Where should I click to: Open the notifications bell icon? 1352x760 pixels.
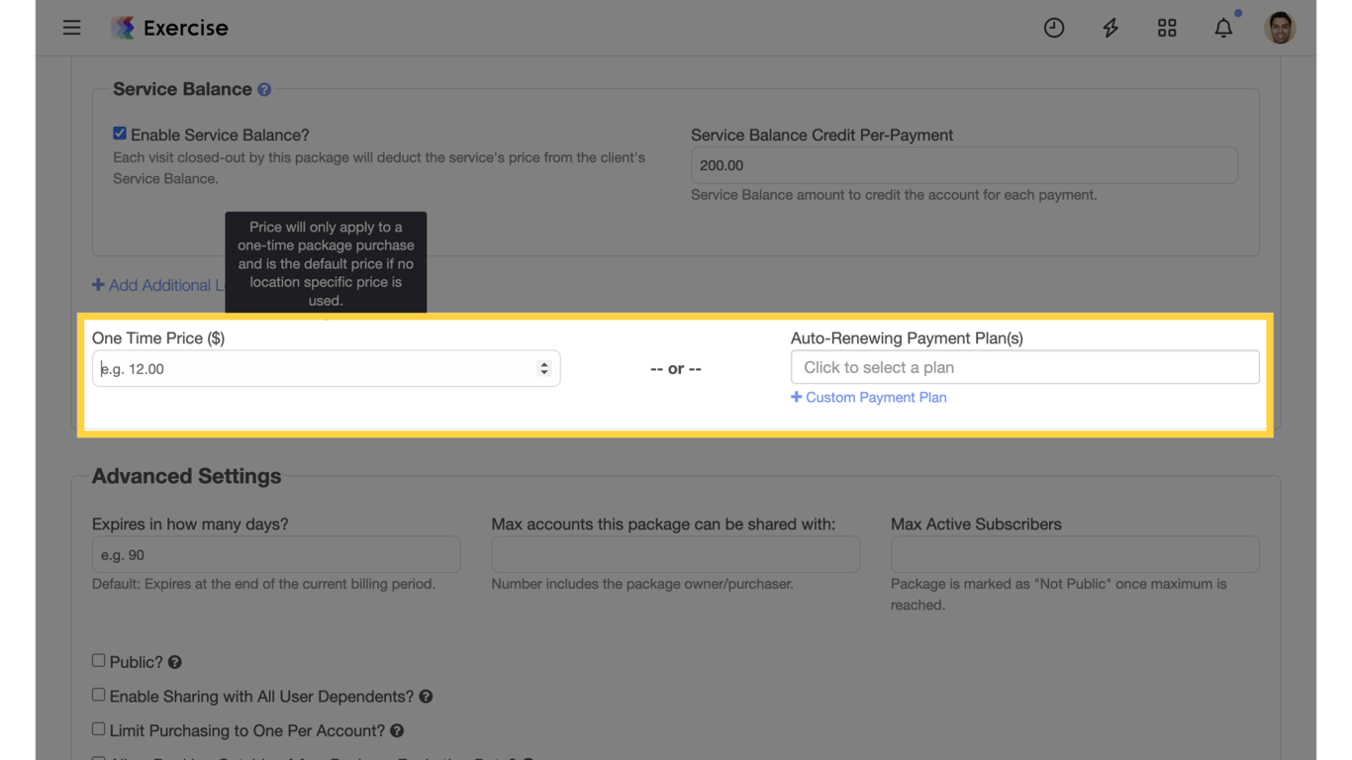point(1223,28)
